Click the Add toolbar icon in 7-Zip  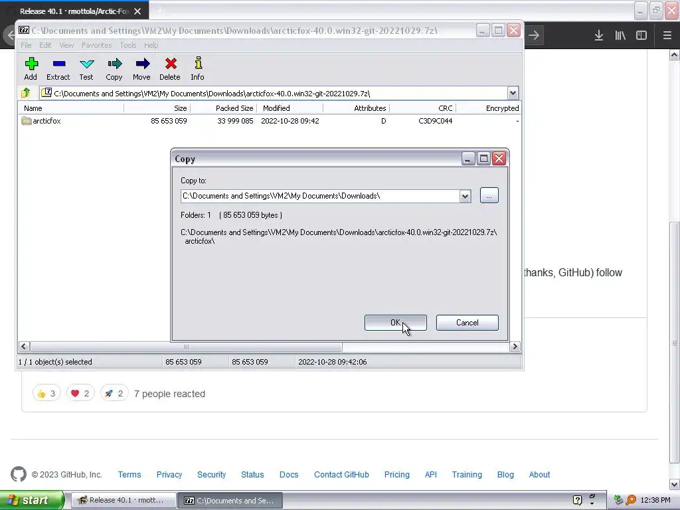[31, 64]
